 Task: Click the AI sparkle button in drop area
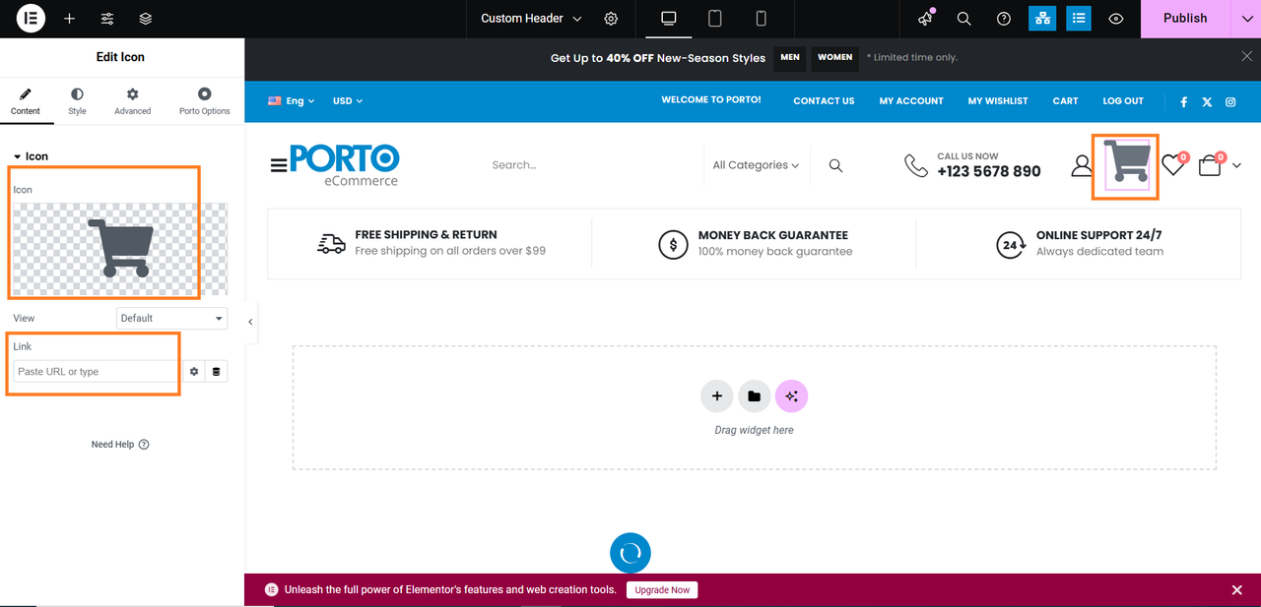click(791, 396)
